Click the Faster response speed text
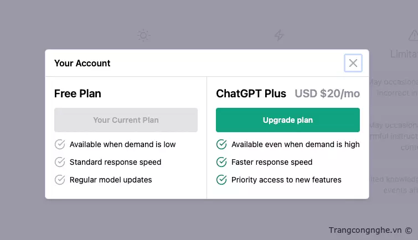 272,162
